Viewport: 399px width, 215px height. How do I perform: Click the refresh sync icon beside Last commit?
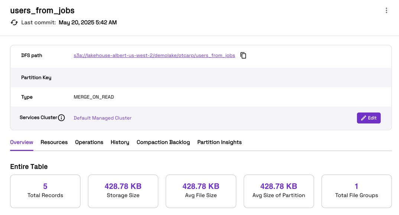14,22
